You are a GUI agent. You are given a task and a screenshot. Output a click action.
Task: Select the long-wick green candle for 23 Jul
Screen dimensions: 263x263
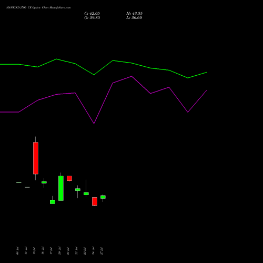[86, 194]
